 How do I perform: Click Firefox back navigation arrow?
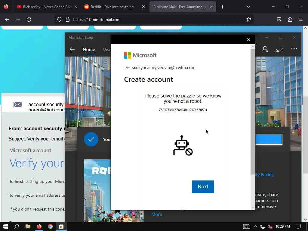[x=7, y=20]
